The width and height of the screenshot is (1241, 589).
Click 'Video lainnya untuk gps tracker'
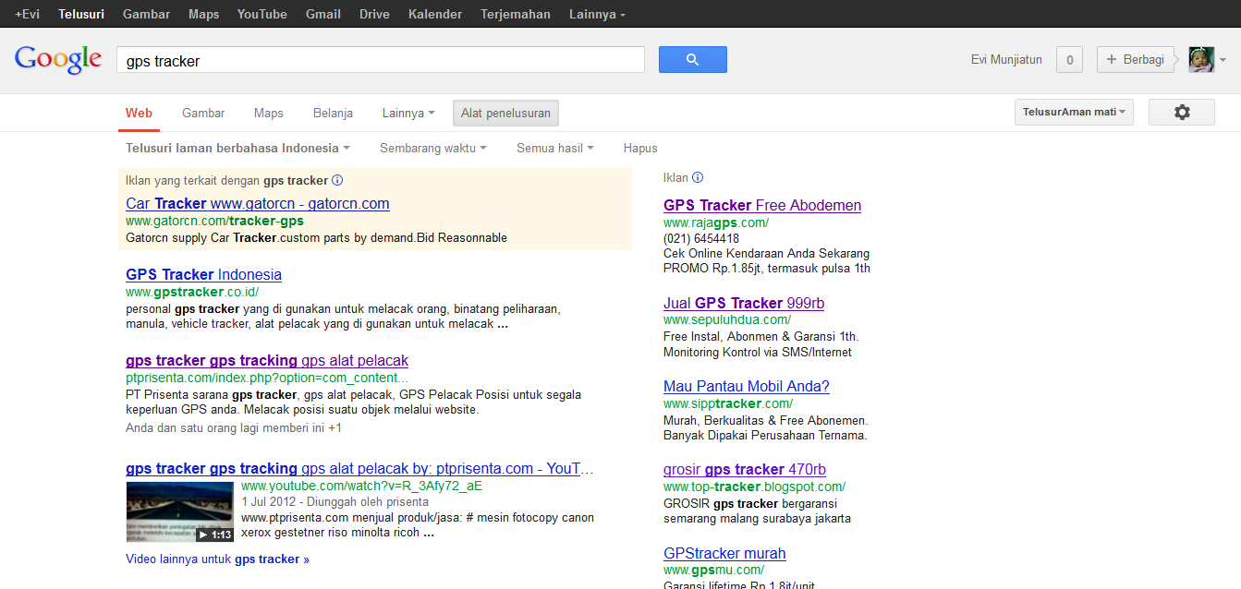[217, 559]
